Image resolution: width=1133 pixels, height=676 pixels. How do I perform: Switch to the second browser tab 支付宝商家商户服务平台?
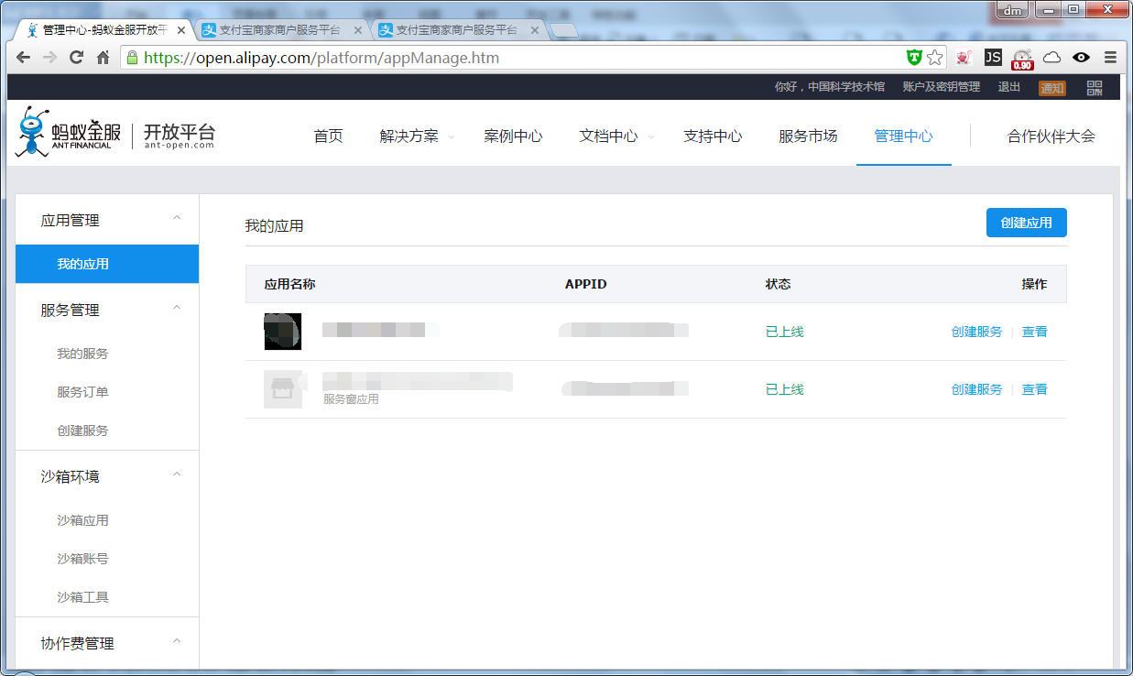click(x=279, y=30)
